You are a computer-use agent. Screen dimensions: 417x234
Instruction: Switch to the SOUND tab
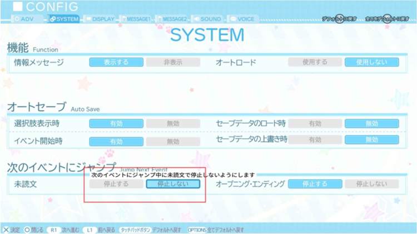206,19
